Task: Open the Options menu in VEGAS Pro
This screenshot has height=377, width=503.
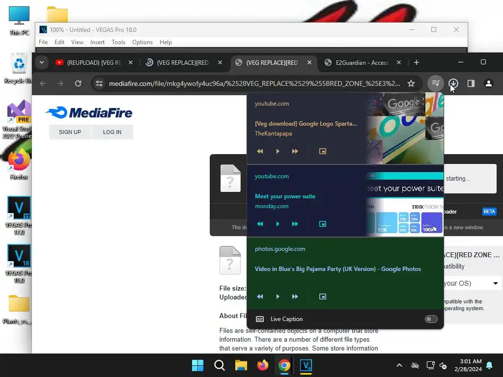Action: pos(142,42)
